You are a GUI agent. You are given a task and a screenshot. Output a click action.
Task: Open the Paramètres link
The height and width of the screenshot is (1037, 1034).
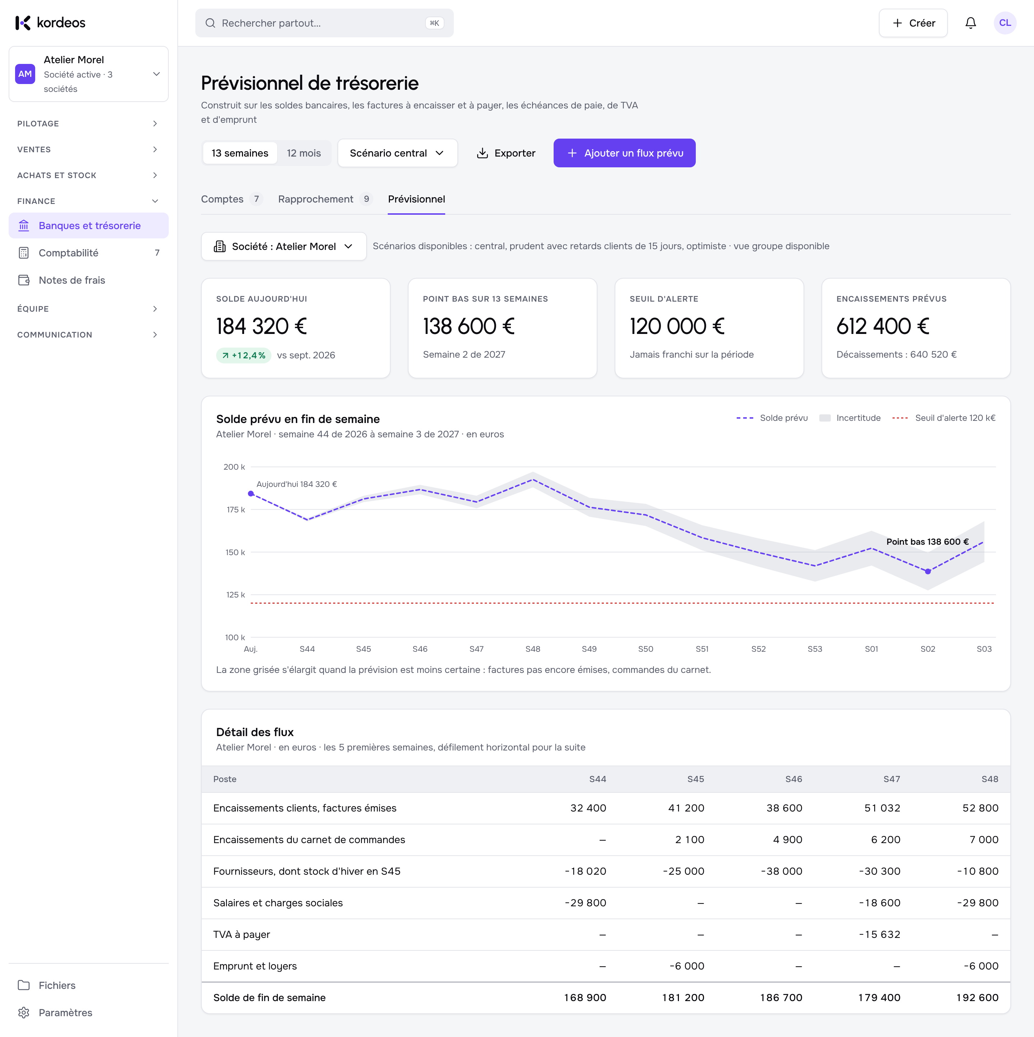(89, 1012)
